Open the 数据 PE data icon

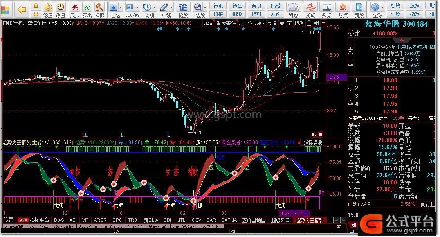click(x=326, y=7)
